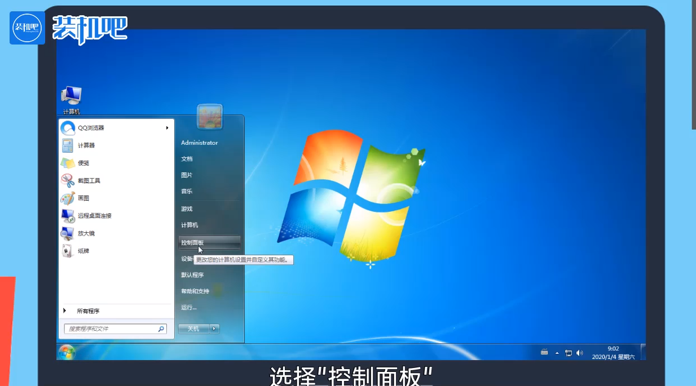This screenshot has height=386, width=696.
Task: Open 帮助和支持 in Start menu
Action: (195, 291)
